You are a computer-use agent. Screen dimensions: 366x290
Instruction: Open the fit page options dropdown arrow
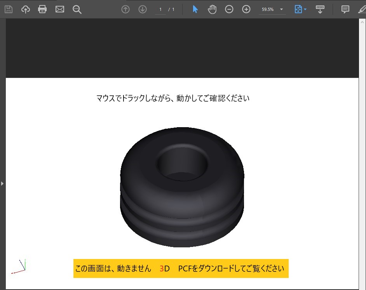pyautogui.click(x=305, y=10)
